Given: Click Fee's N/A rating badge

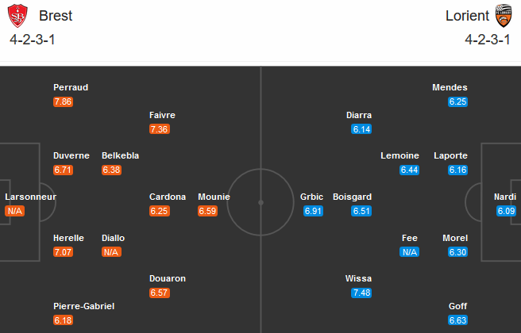Looking at the screenshot, I should point(409,252).
